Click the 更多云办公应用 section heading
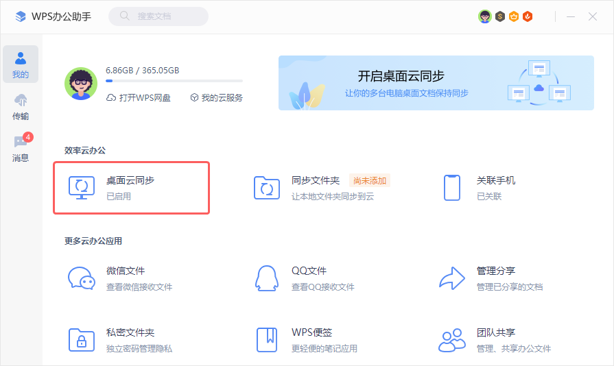Screen dimensions: 614x366 pyautogui.click(x=93, y=241)
